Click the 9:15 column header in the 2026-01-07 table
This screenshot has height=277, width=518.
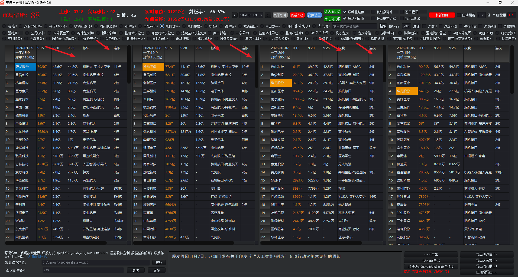pyautogui.click(x=299, y=53)
